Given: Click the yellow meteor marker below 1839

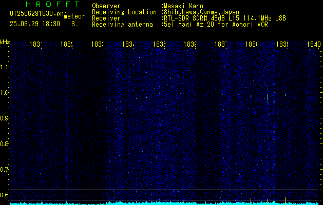Looking at the screenshot, I should pos(286,201).
